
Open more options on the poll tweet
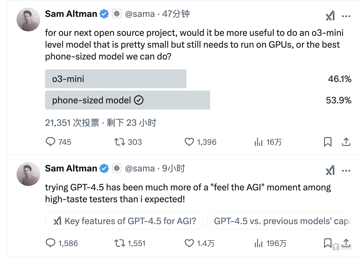click(346, 16)
